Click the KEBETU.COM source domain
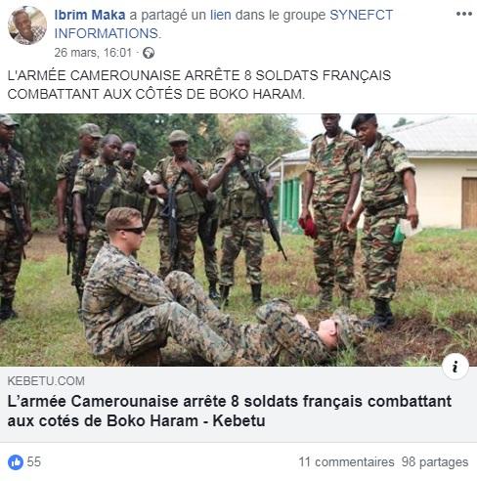477x481 pixels. coord(46,381)
